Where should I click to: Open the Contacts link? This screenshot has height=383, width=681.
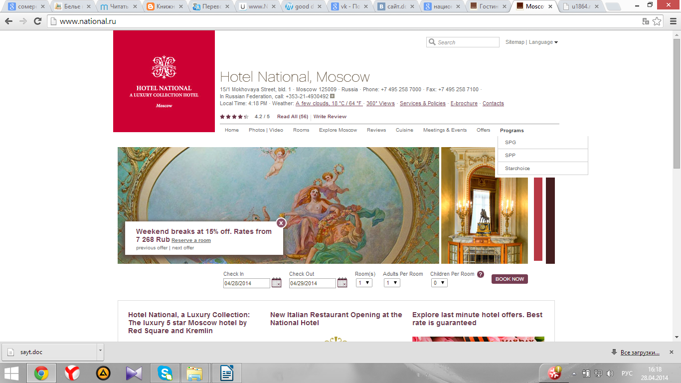point(493,104)
